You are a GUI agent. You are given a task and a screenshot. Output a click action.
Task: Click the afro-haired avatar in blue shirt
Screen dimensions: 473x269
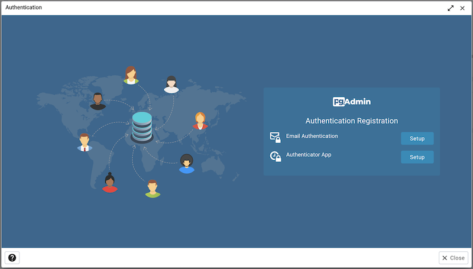pyautogui.click(x=187, y=164)
